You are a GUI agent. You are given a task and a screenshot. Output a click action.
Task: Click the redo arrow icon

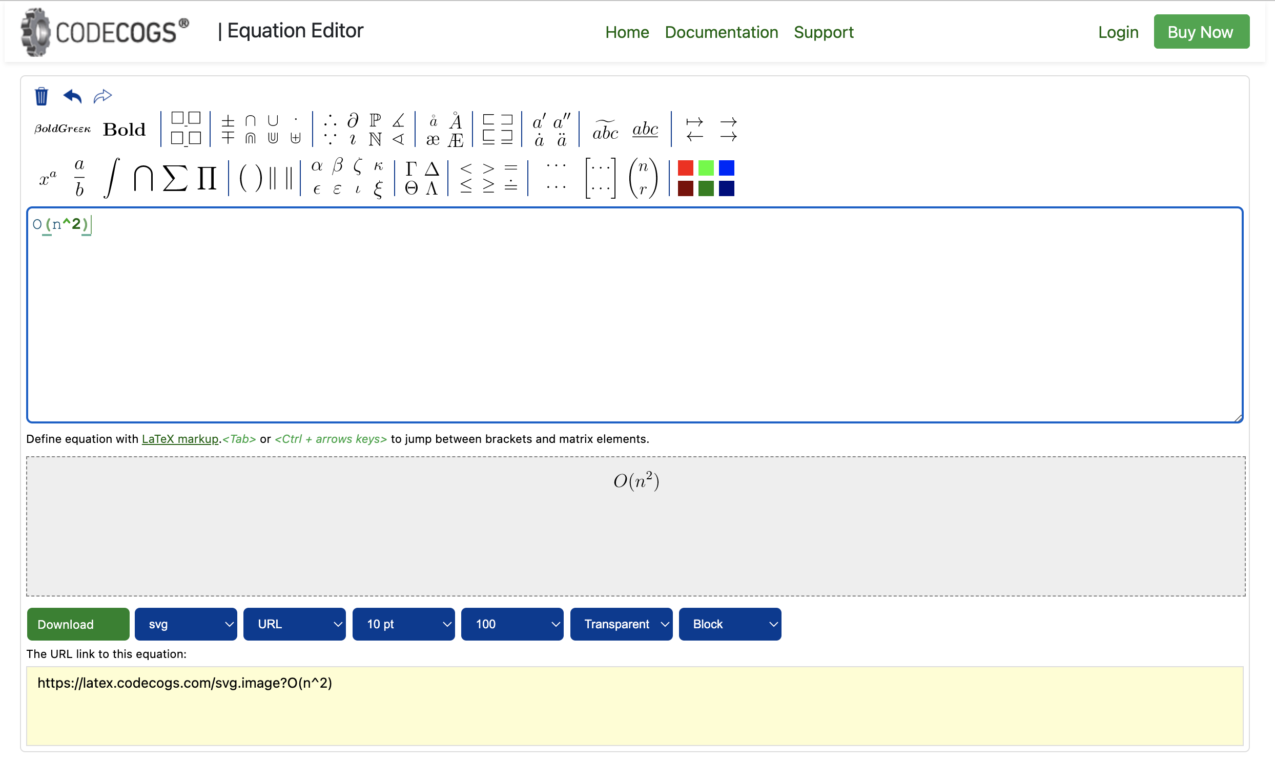(x=102, y=96)
